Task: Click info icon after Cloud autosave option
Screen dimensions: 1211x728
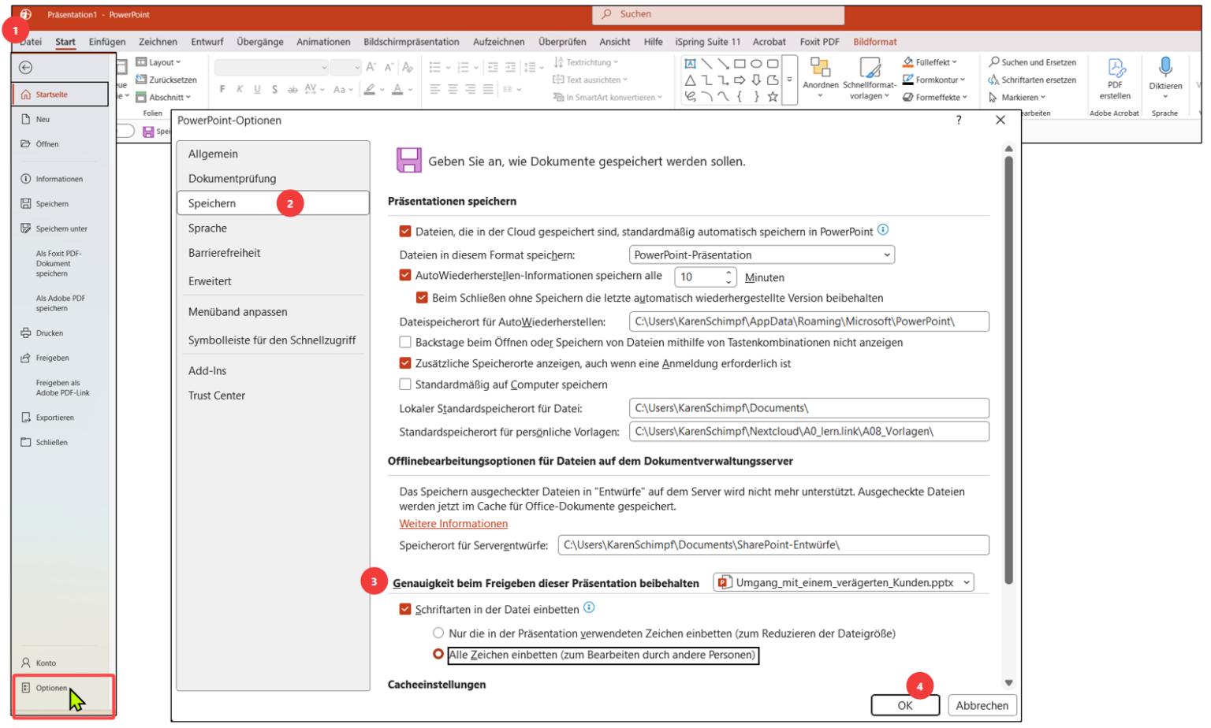Action: click(x=883, y=229)
